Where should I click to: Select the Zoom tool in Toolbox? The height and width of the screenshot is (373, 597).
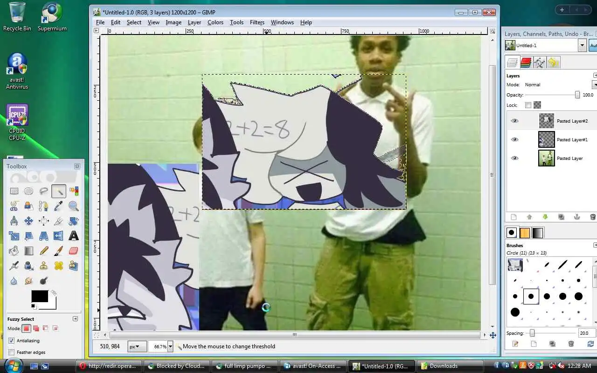tap(74, 206)
